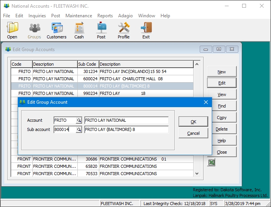Export grid with the Excel icon
The image size is (271, 207).
pyautogui.click(x=211, y=162)
